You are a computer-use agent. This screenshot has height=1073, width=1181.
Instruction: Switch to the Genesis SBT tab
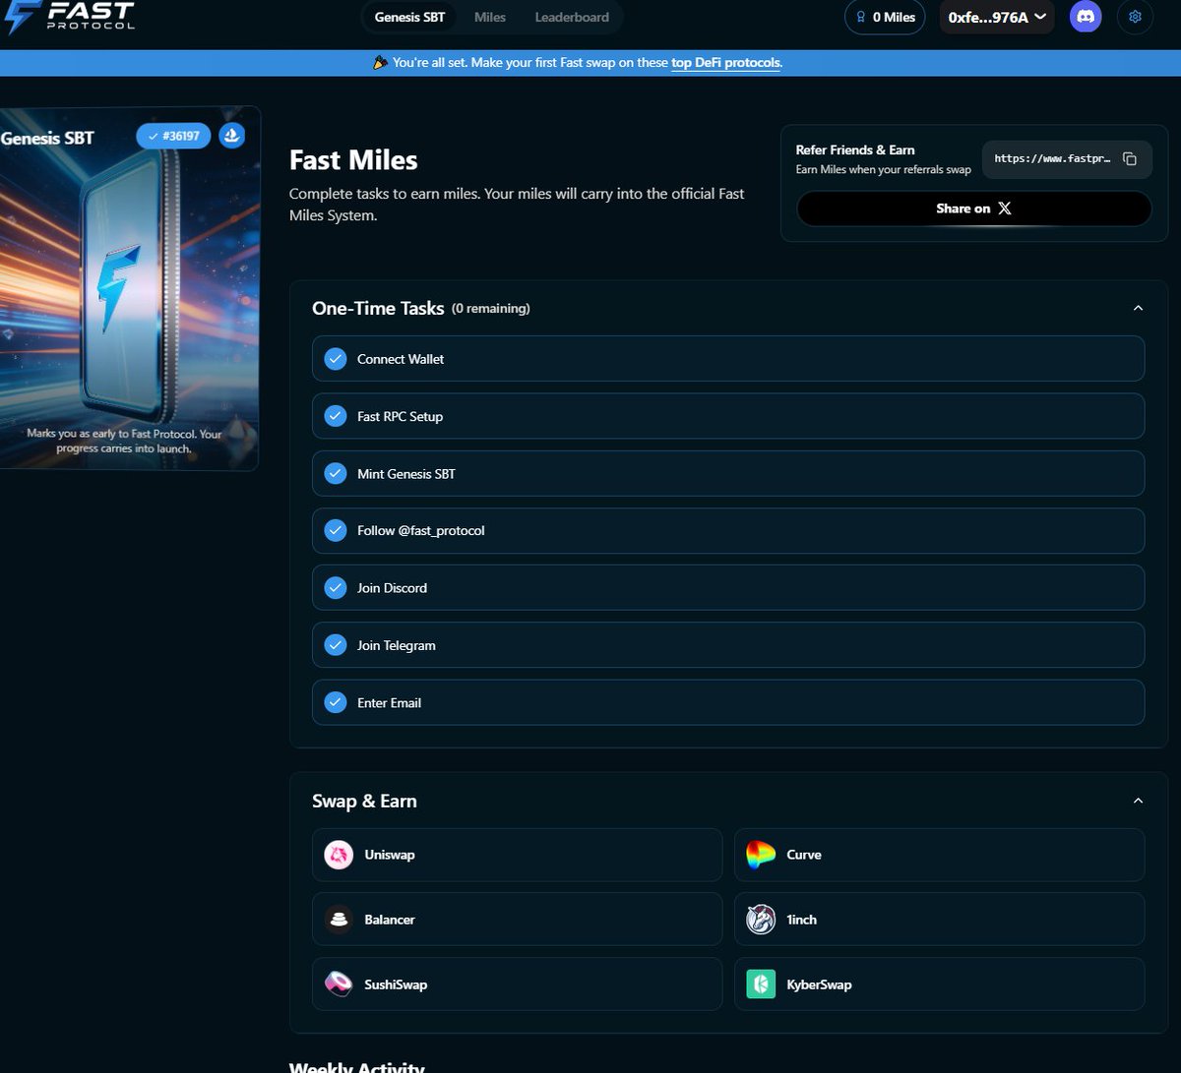(x=409, y=17)
